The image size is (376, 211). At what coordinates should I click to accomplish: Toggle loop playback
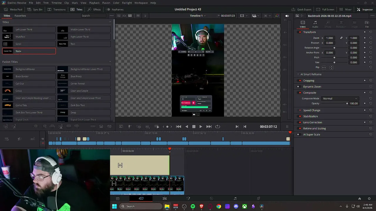(x=218, y=127)
